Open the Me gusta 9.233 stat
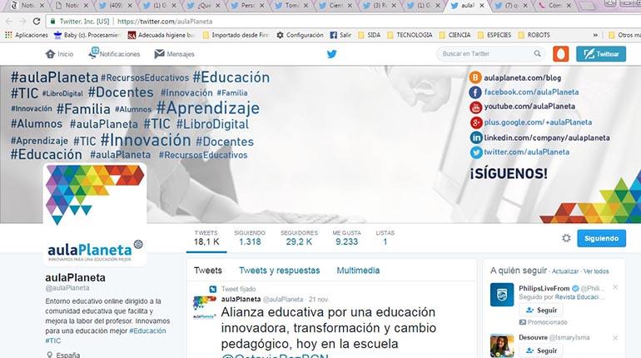Screen dimensions: 641x358 point(346,237)
